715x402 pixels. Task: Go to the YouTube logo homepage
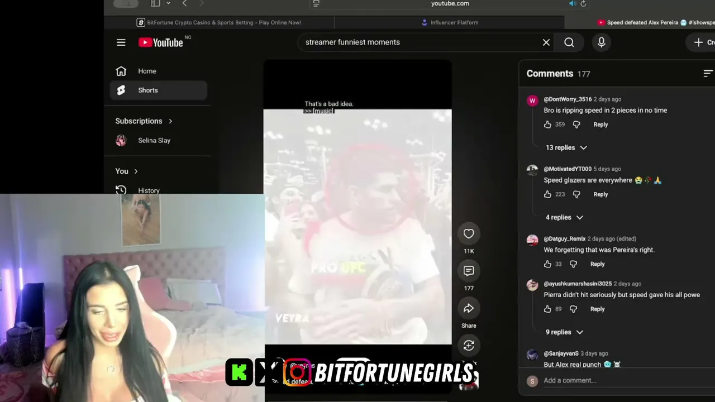coord(161,42)
